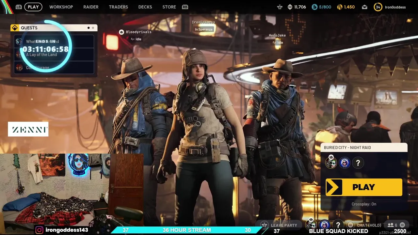The width and height of the screenshot is (418, 235).
Task: Click the quest icon beside A Lay of the Land
Action: [x=19, y=55]
